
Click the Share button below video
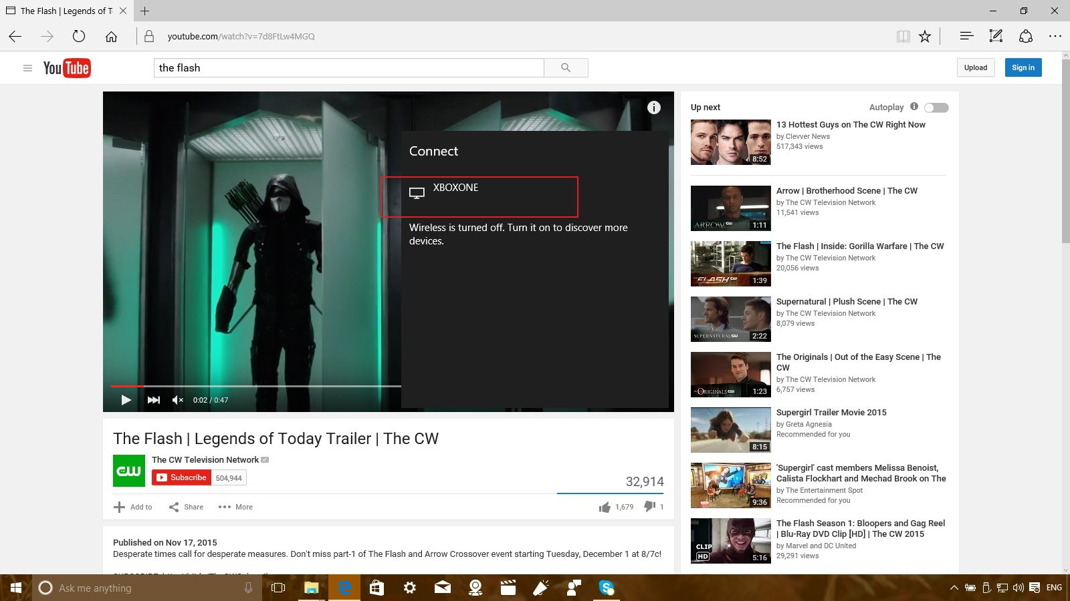(187, 507)
